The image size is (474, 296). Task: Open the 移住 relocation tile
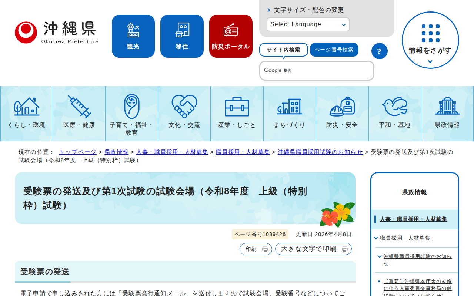(x=182, y=36)
